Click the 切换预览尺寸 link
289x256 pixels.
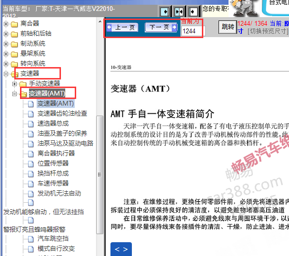(x=268, y=31)
